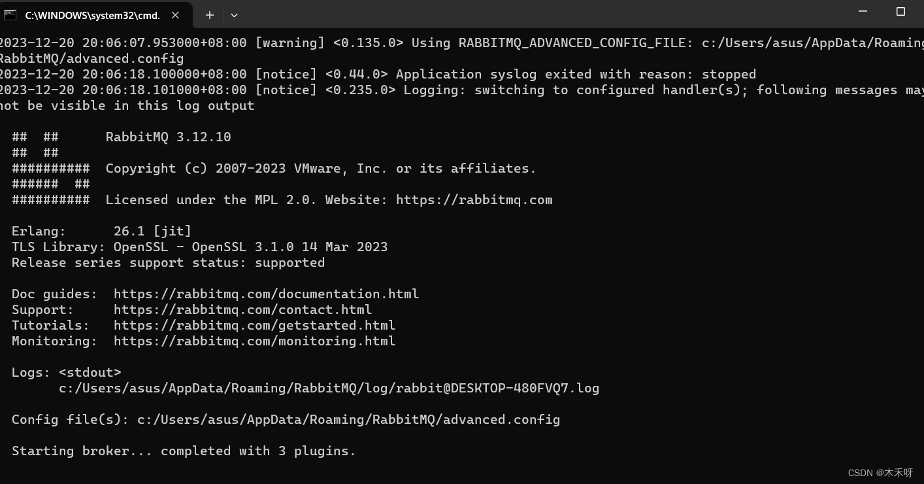Select the C:\WINDOWS\system32\cmd. tab title
924x484 pixels.
[x=92, y=14]
